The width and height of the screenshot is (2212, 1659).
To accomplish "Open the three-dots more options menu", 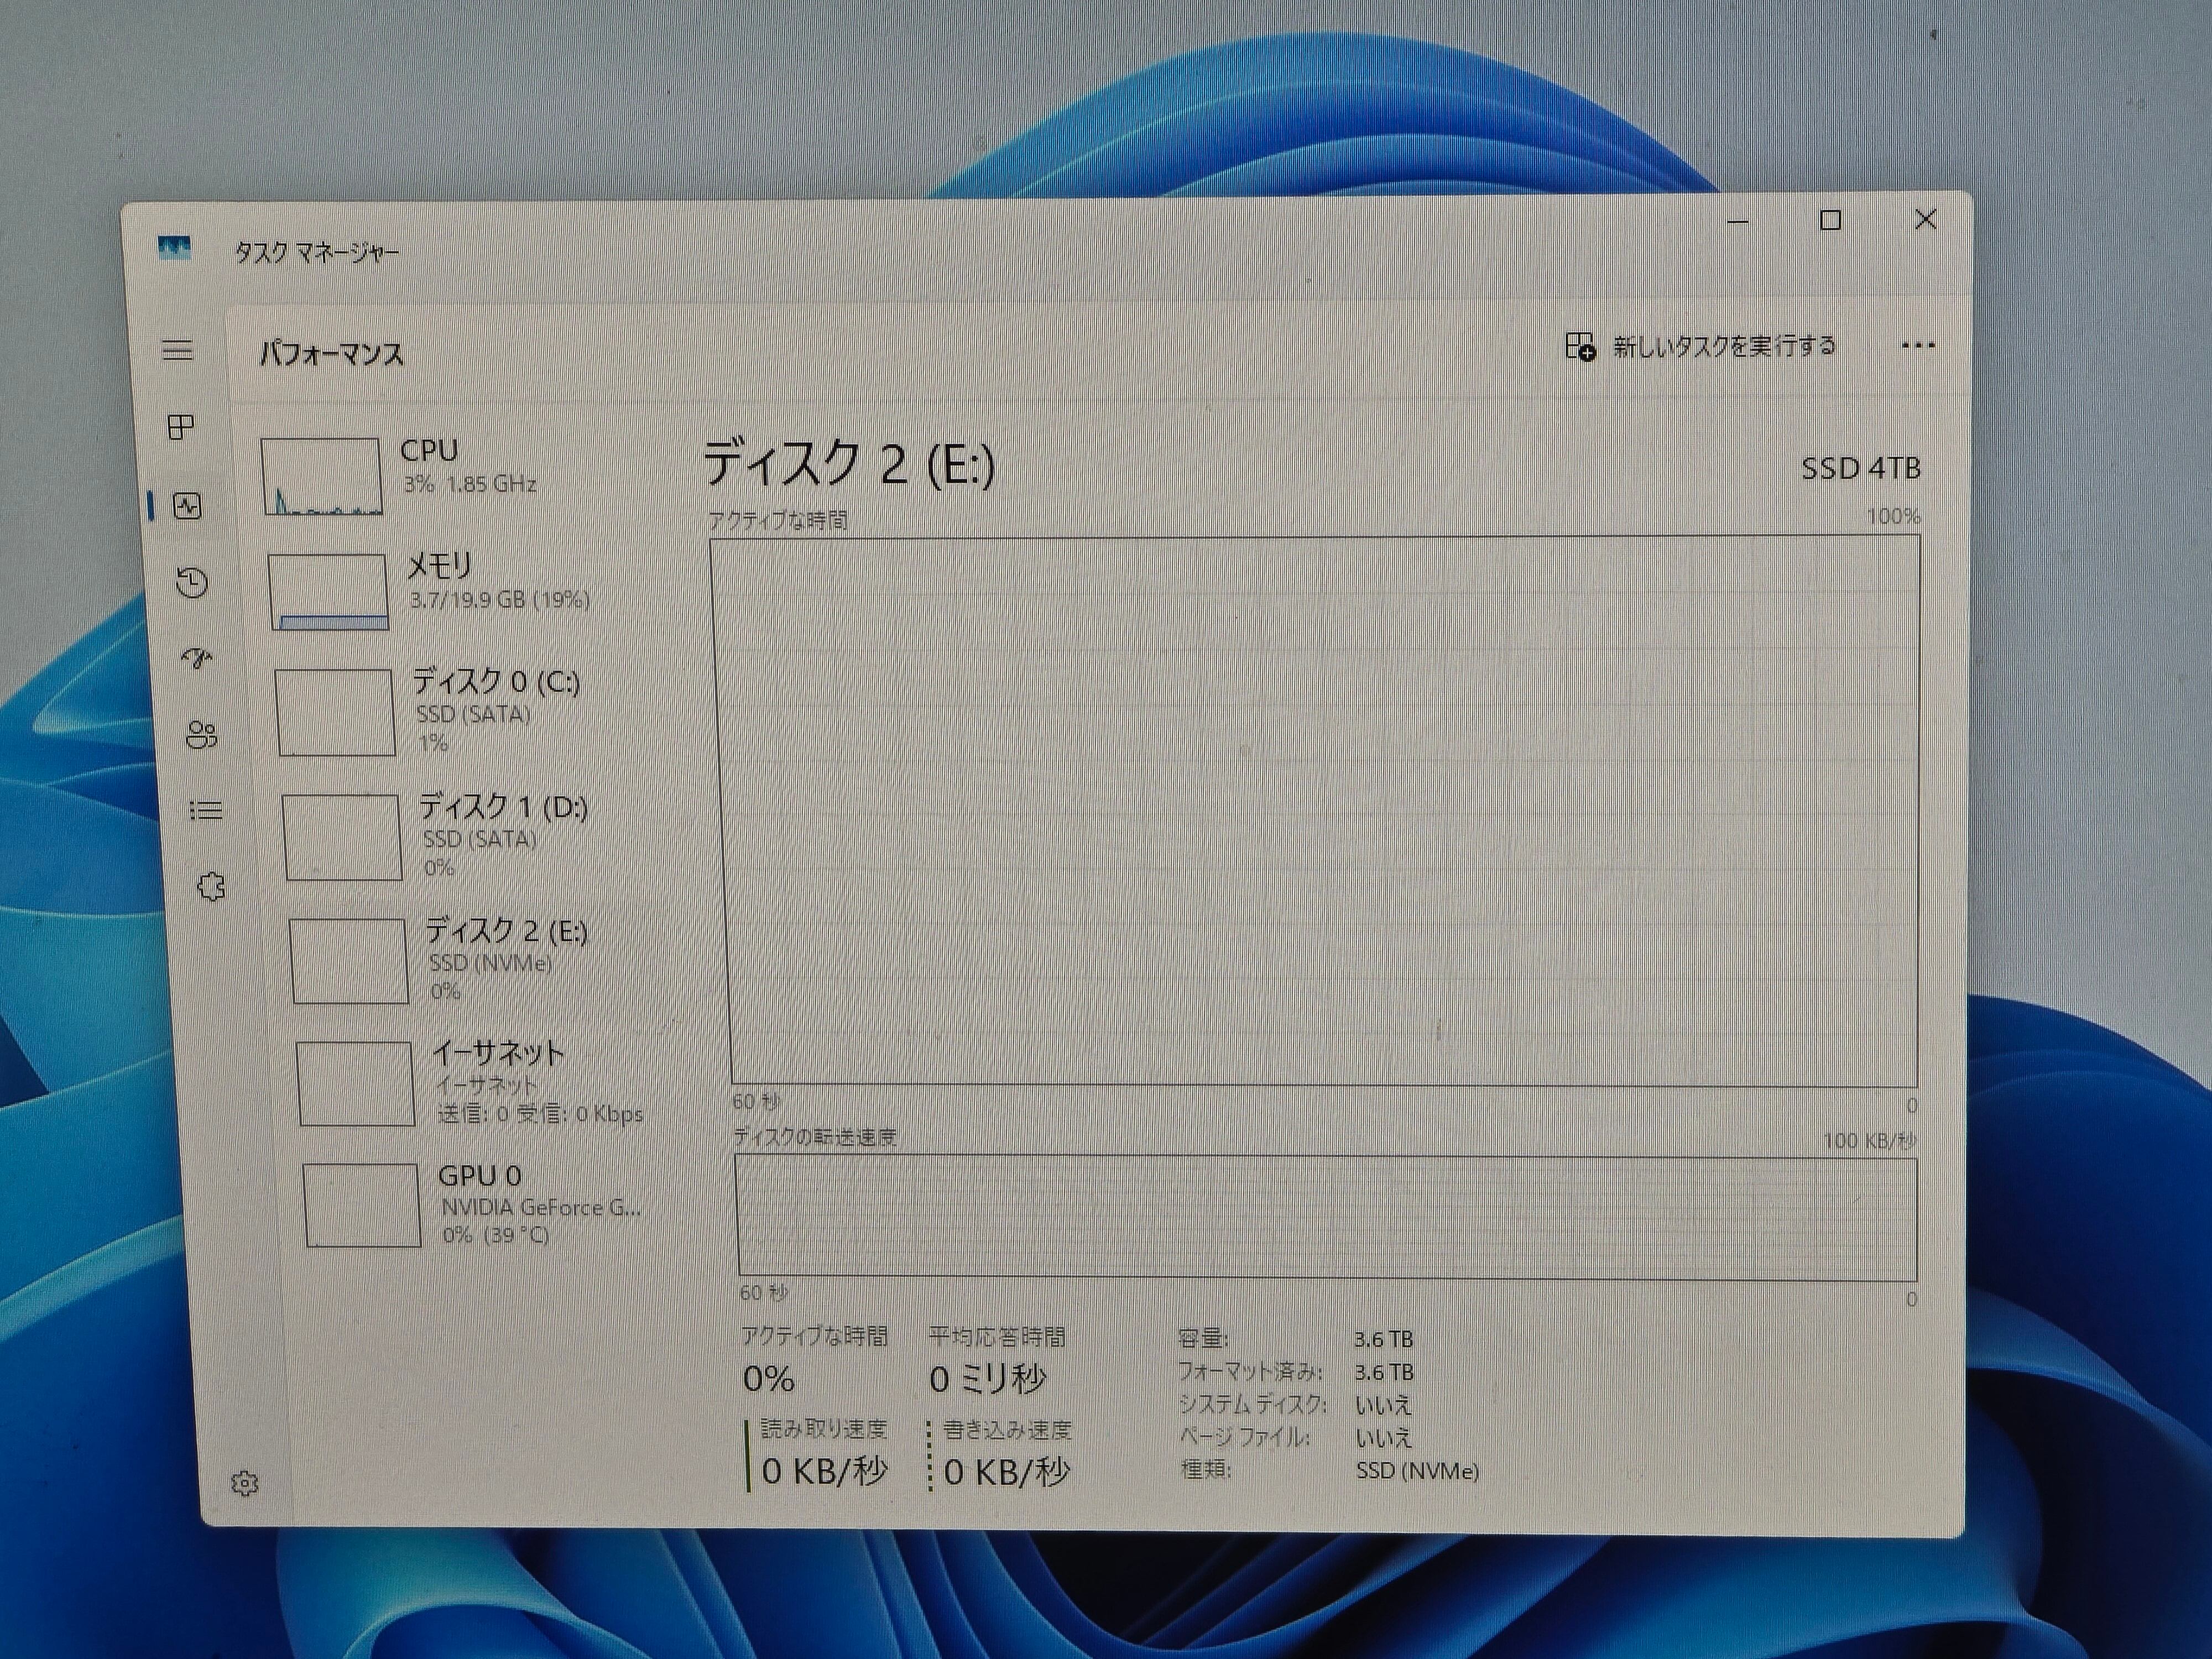I will (1917, 346).
